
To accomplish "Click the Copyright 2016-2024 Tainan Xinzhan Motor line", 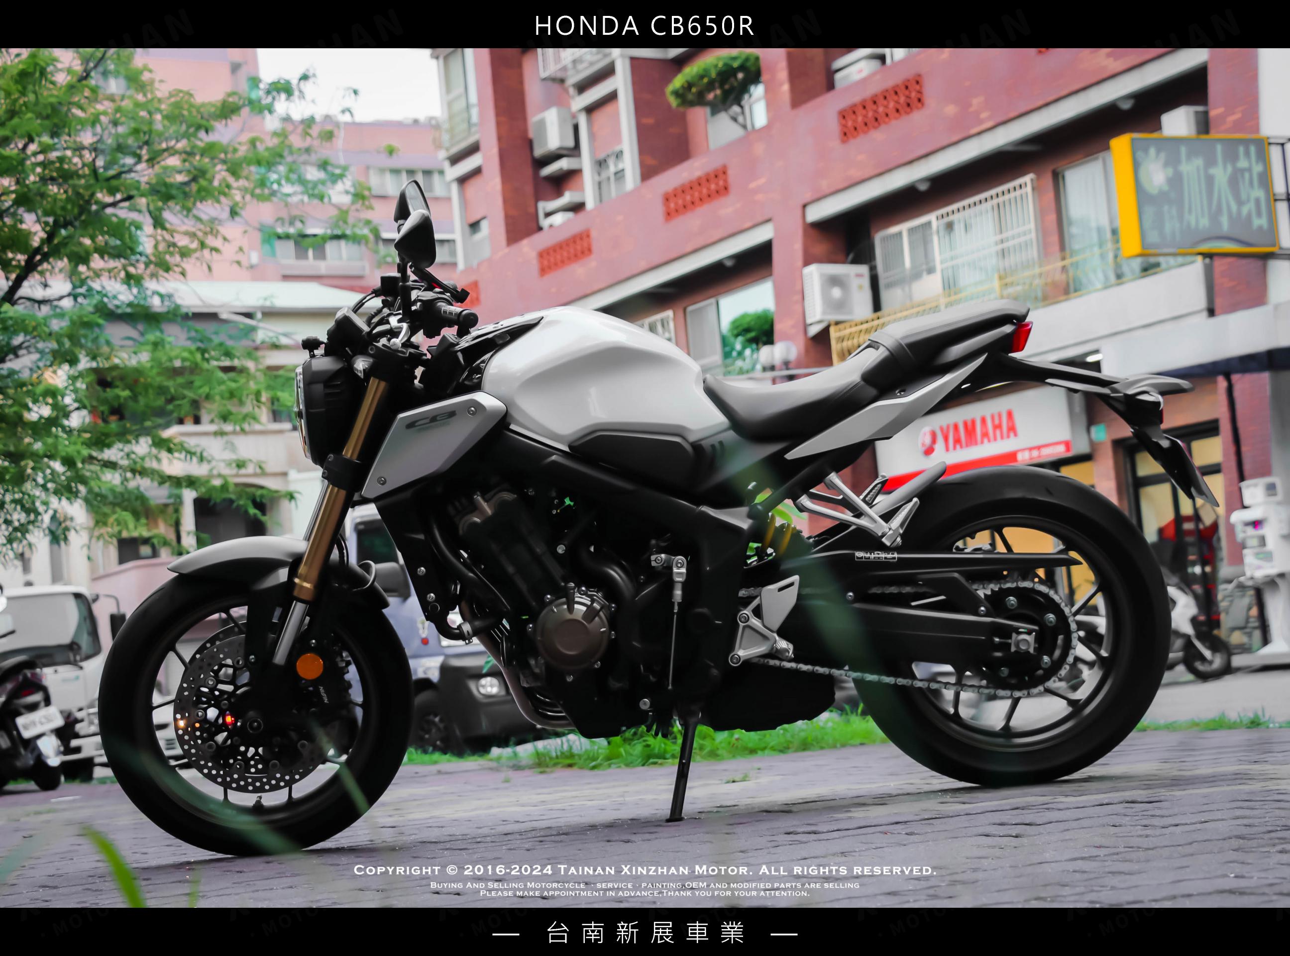I will pyautogui.click(x=645, y=870).
